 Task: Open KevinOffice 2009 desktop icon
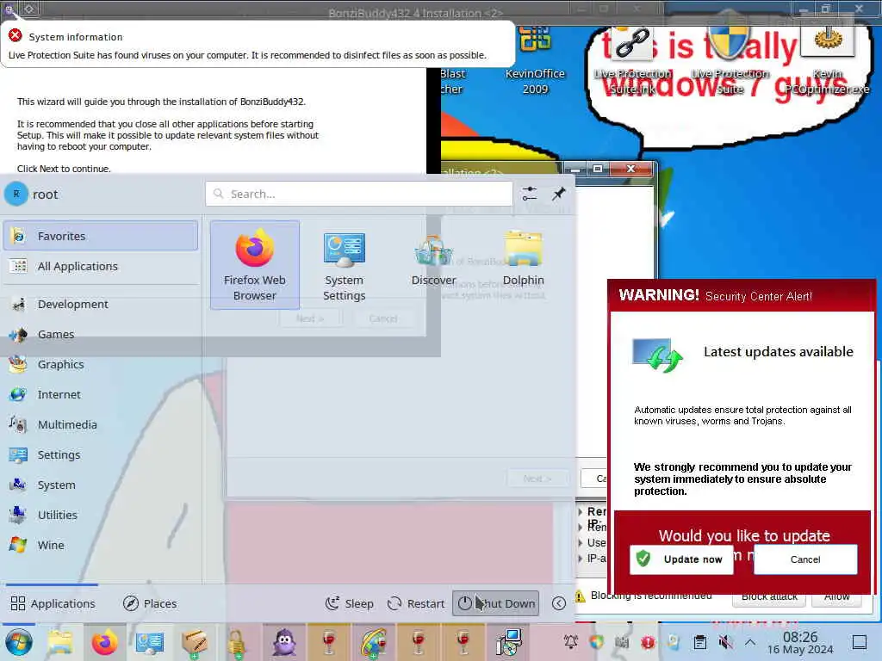pos(535,60)
